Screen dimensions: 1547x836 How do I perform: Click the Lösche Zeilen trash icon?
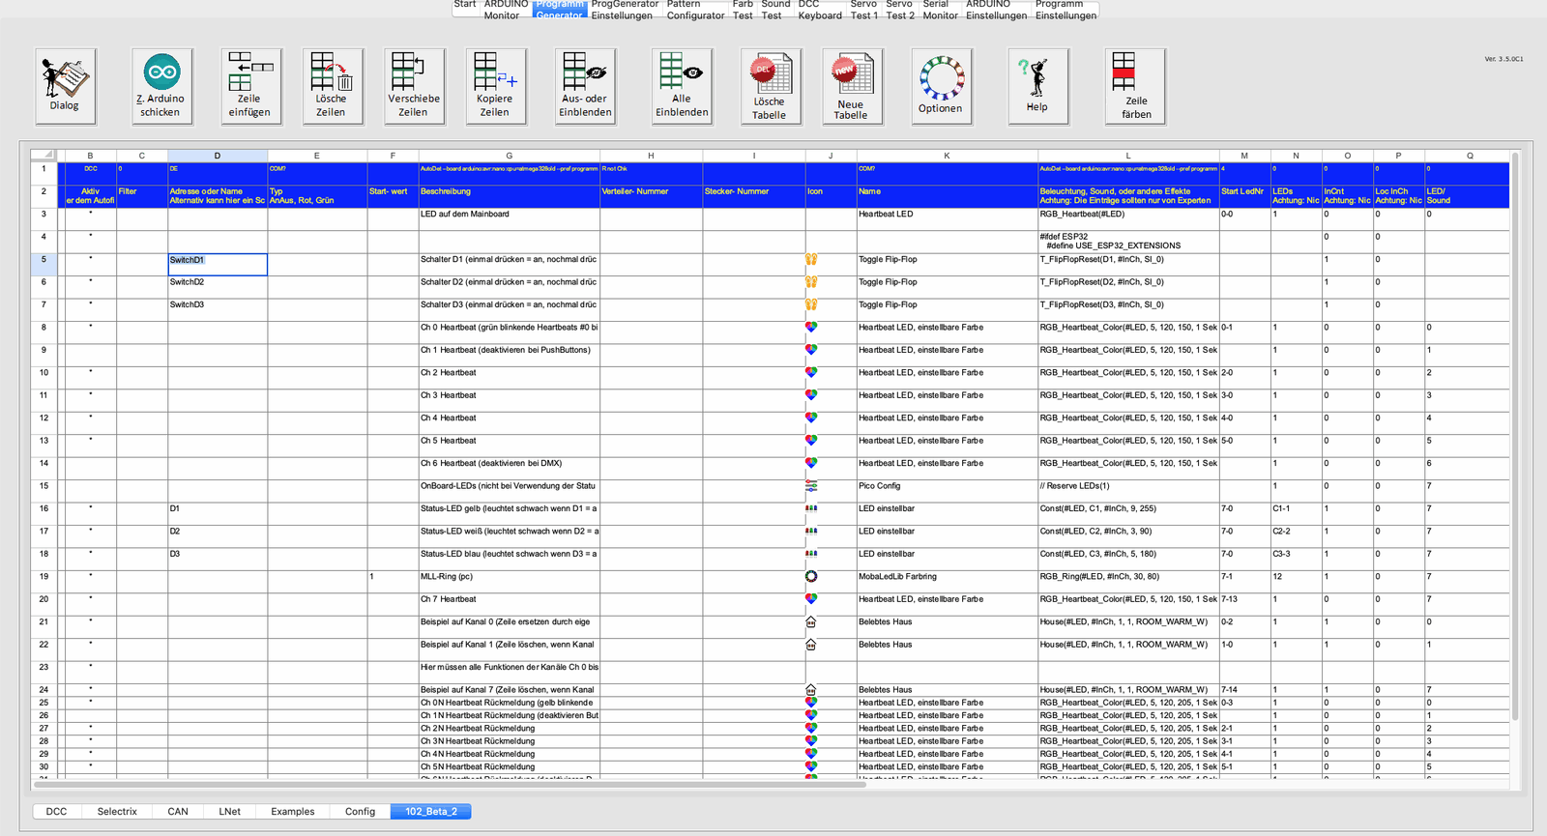point(332,85)
